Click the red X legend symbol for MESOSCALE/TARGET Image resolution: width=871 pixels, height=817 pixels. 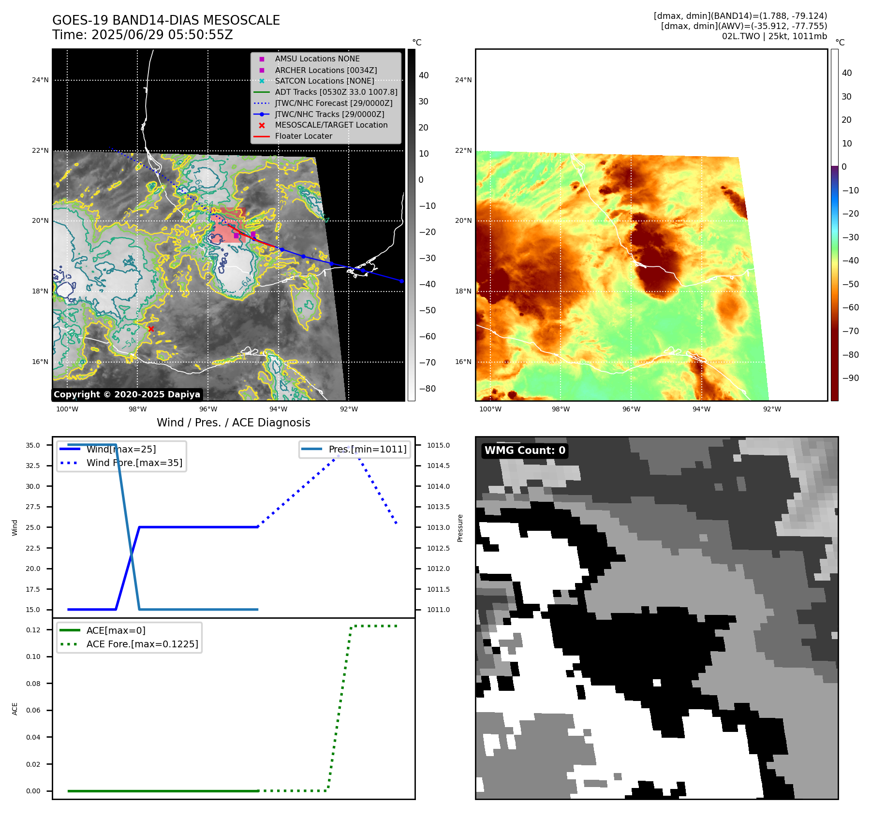(x=262, y=125)
